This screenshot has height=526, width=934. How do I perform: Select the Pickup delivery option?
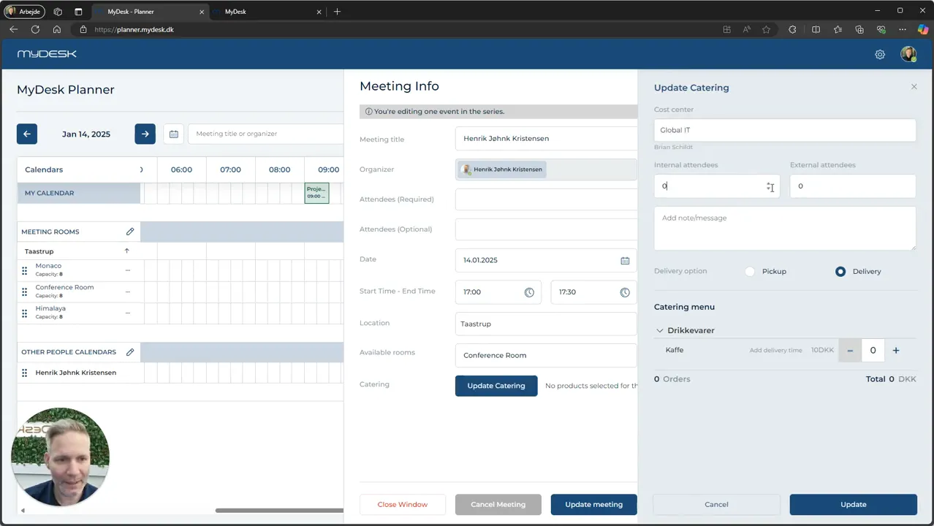click(x=750, y=271)
